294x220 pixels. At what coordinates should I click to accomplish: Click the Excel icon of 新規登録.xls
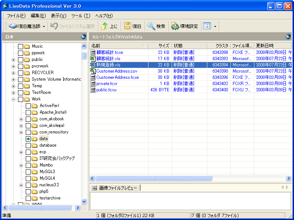(x=93, y=65)
